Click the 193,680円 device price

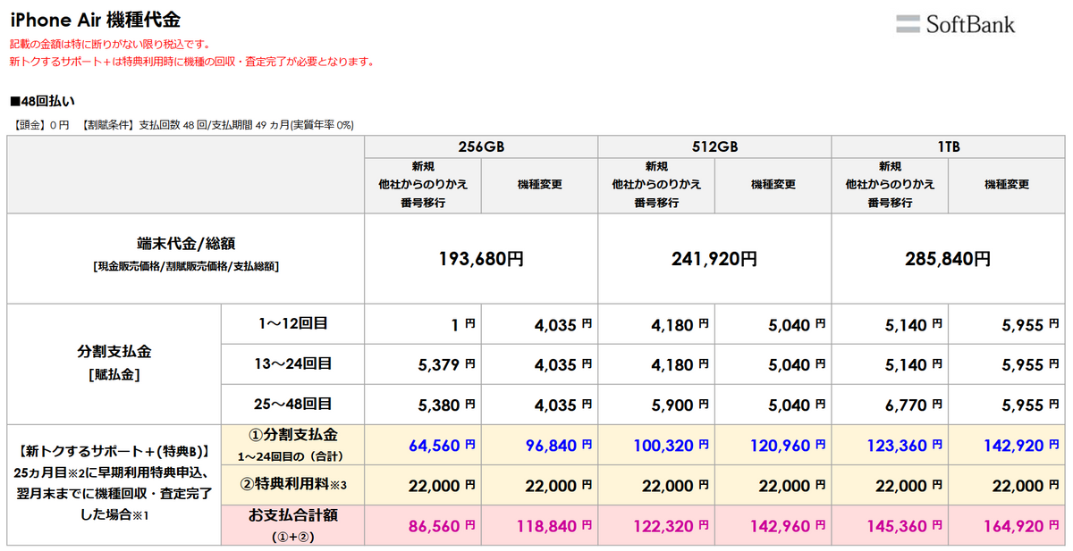tap(481, 259)
